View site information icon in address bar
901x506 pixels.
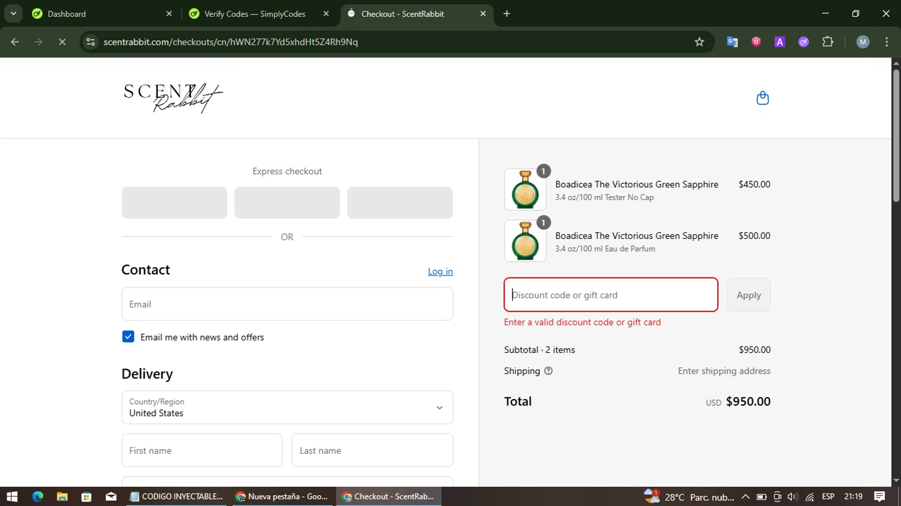[91, 42]
